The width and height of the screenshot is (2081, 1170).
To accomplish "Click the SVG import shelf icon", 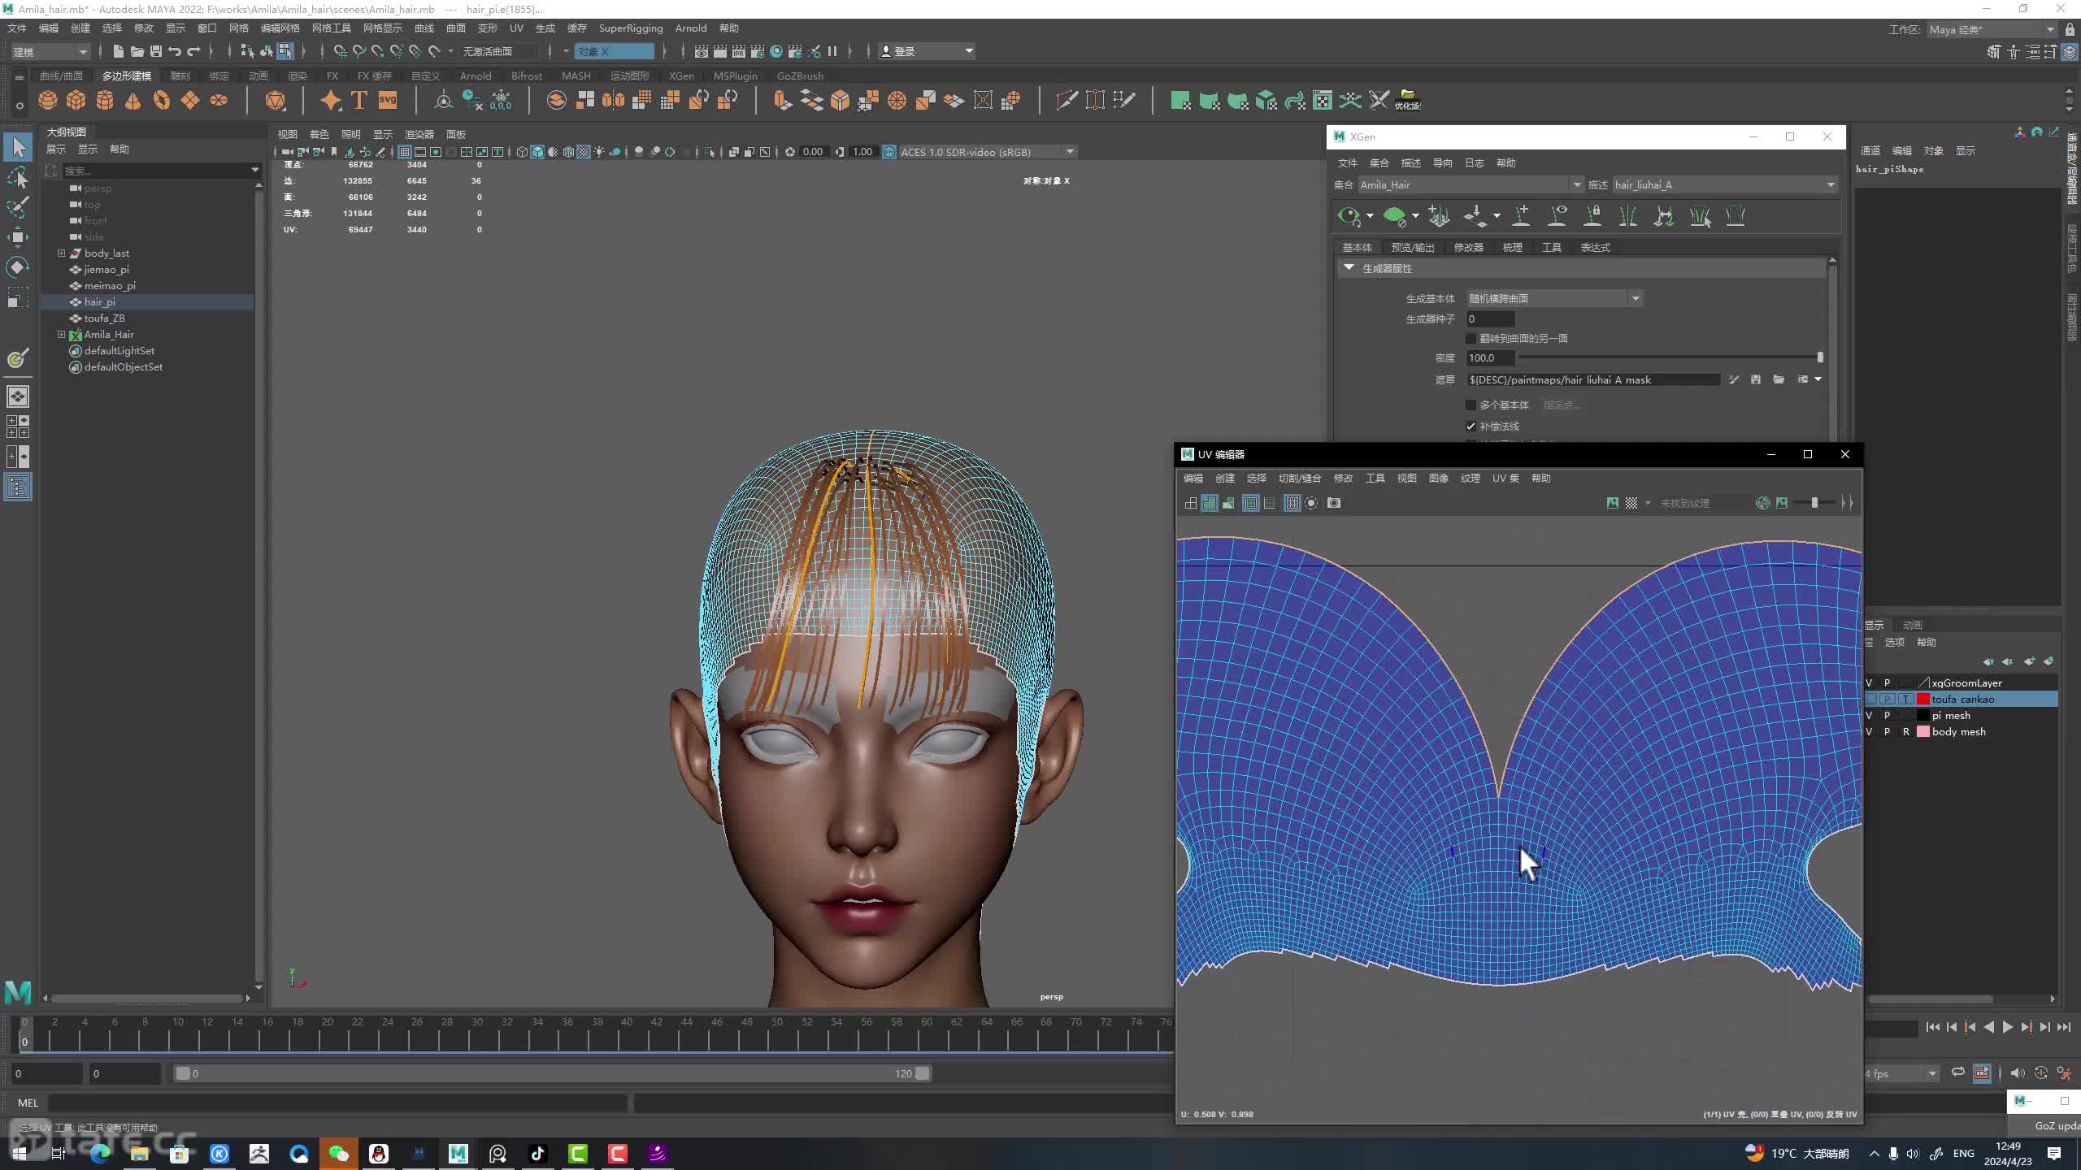I will 388,100.
